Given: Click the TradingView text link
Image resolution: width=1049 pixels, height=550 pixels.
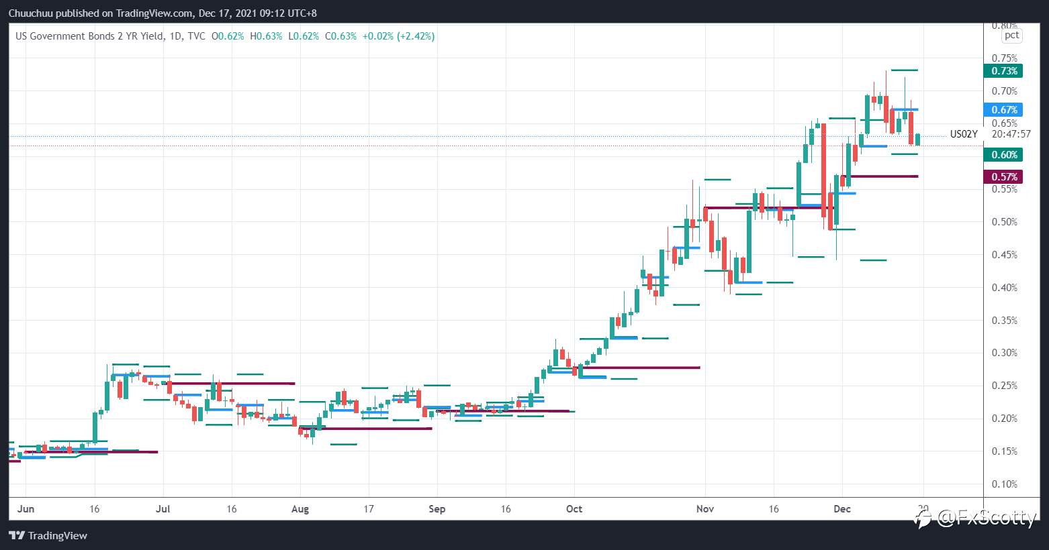Looking at the screenshot, I should coord(58,536).
